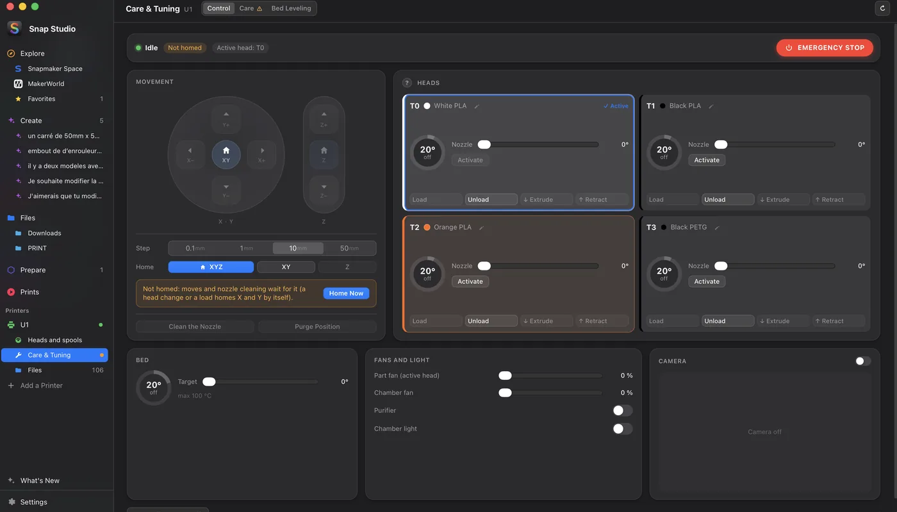The height and width of the screenshot is (512, 897).
Task: Edit the T1 Black PLA filament
Action: pyautogui.click(x=711, y=106)
